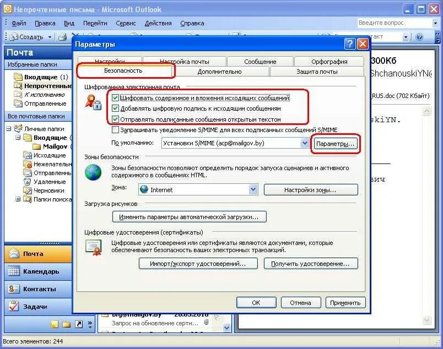
Task: Select the Безопасность tab
Action: pyautogui.click(x=123, y=70)
